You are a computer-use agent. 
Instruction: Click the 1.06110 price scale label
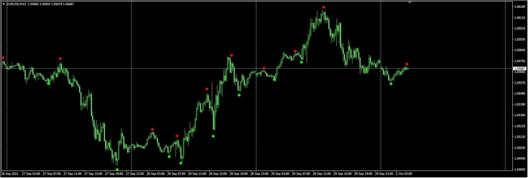coord(520,18)
